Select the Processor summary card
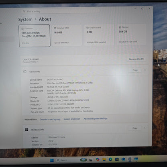Image resolution: width=167 pixels, height=167 pixels. [35, 36]
